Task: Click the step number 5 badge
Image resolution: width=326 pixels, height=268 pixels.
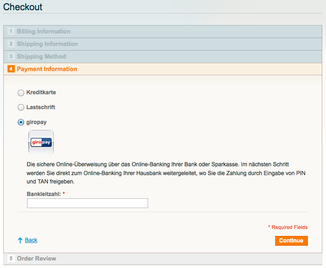Action: (x=11, y=258)
